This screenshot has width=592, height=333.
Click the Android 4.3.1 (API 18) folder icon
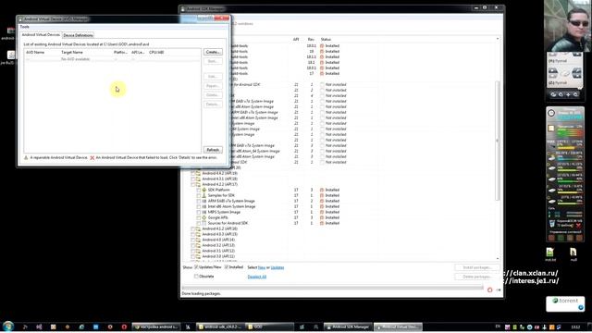[198, 179]
